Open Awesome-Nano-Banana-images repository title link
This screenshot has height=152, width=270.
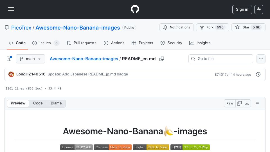(x=78, y=28)
